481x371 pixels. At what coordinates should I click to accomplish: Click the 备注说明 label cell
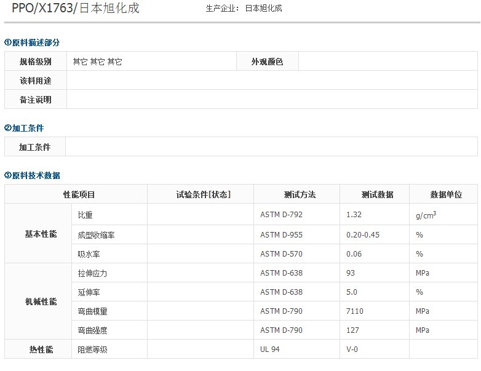click(36, 100)
